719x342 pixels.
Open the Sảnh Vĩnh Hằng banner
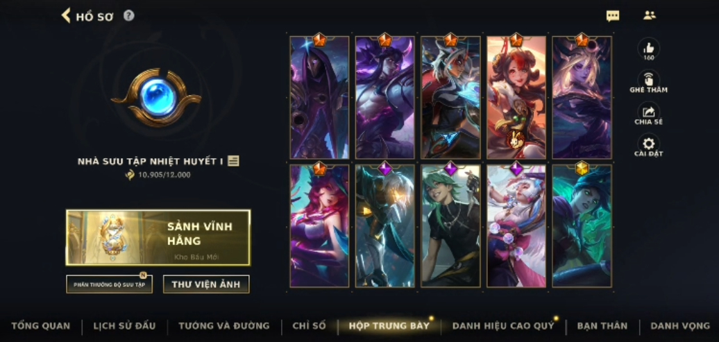158,237
